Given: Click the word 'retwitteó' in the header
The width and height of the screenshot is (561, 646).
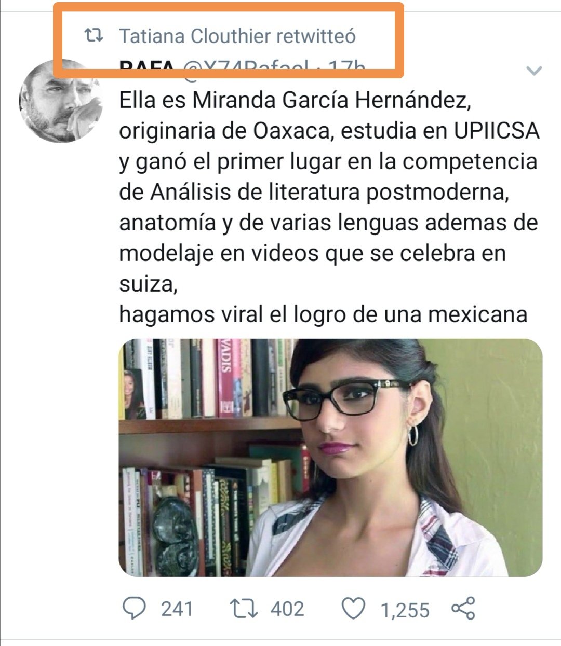Looking at the screenshot, I should point(316,36).
